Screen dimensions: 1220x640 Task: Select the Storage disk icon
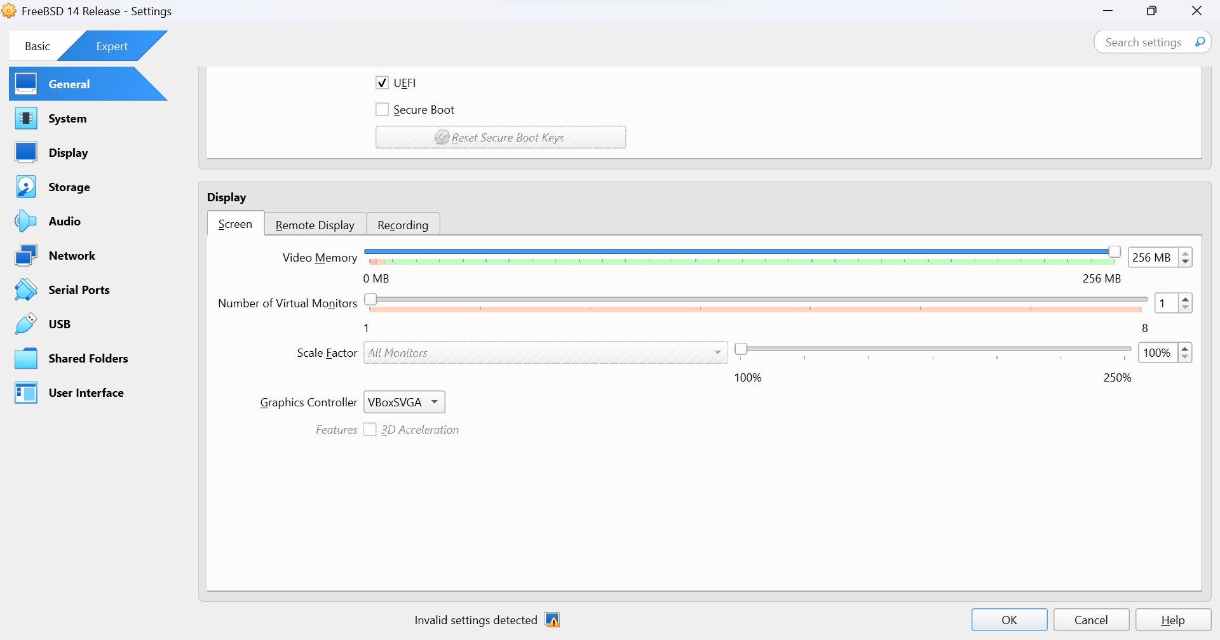(x=26, y=187)
